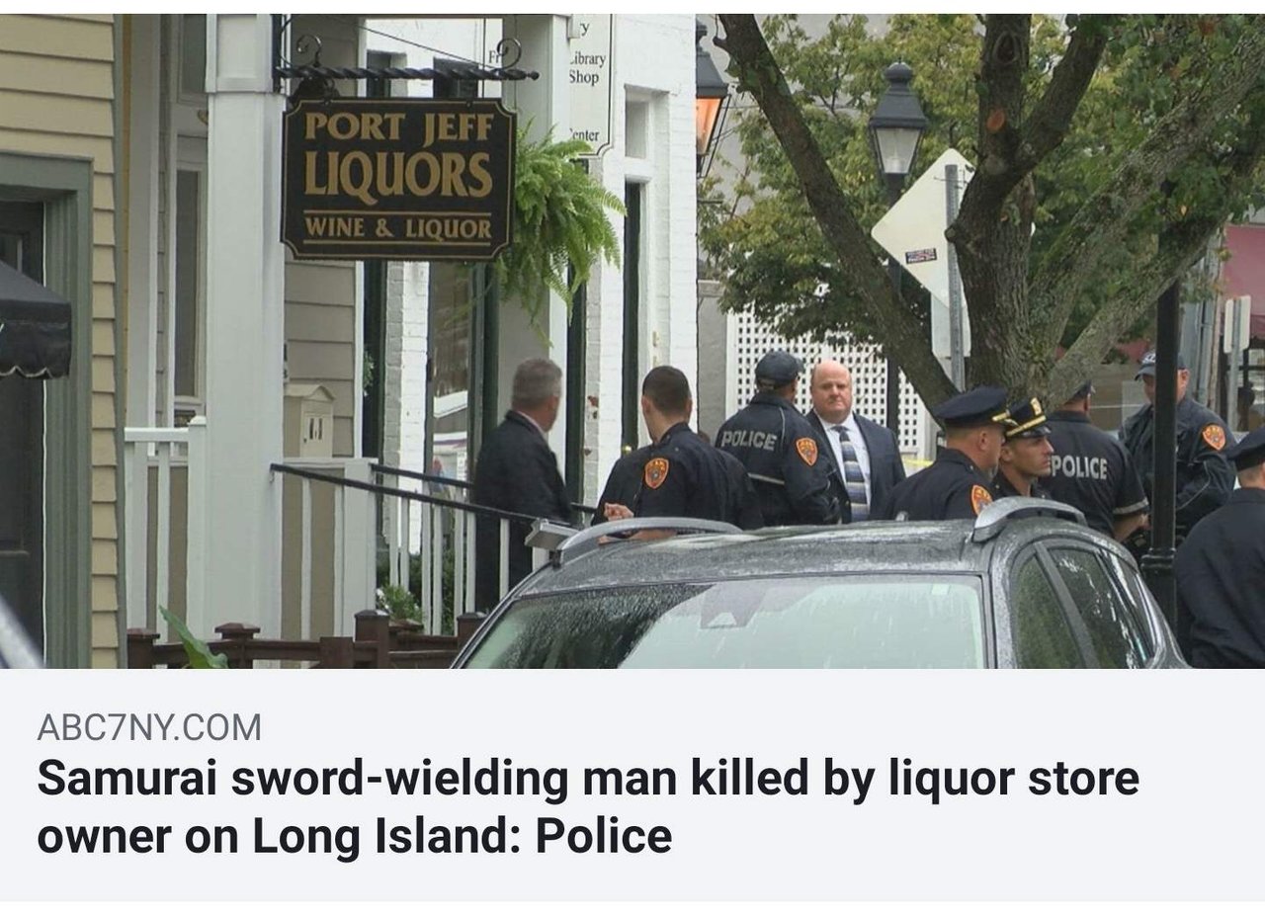This screenshot has height=917, width=1265.
Task: Click the 'Wine & Liquor' text on sign
Action: click(x=398, y=228)
